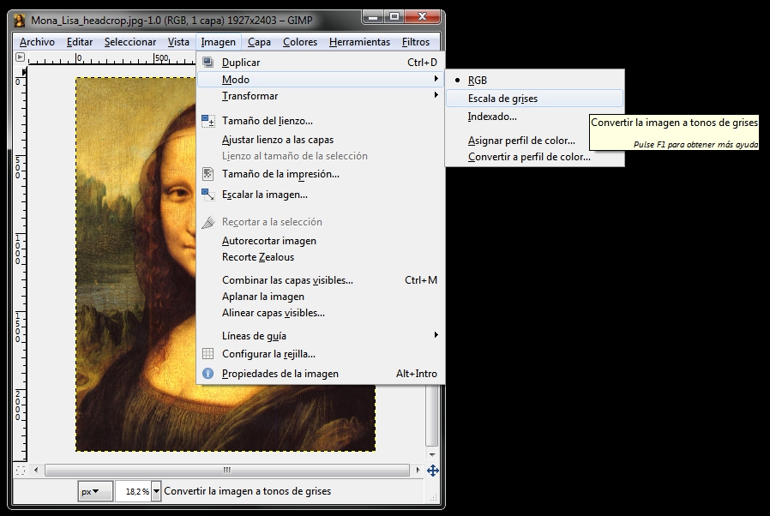Choose Recorte Zealous
770x516 pixels.
click(x=320, y=257)
